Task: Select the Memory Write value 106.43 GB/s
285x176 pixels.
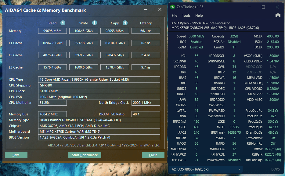Action: pos(84,31)
